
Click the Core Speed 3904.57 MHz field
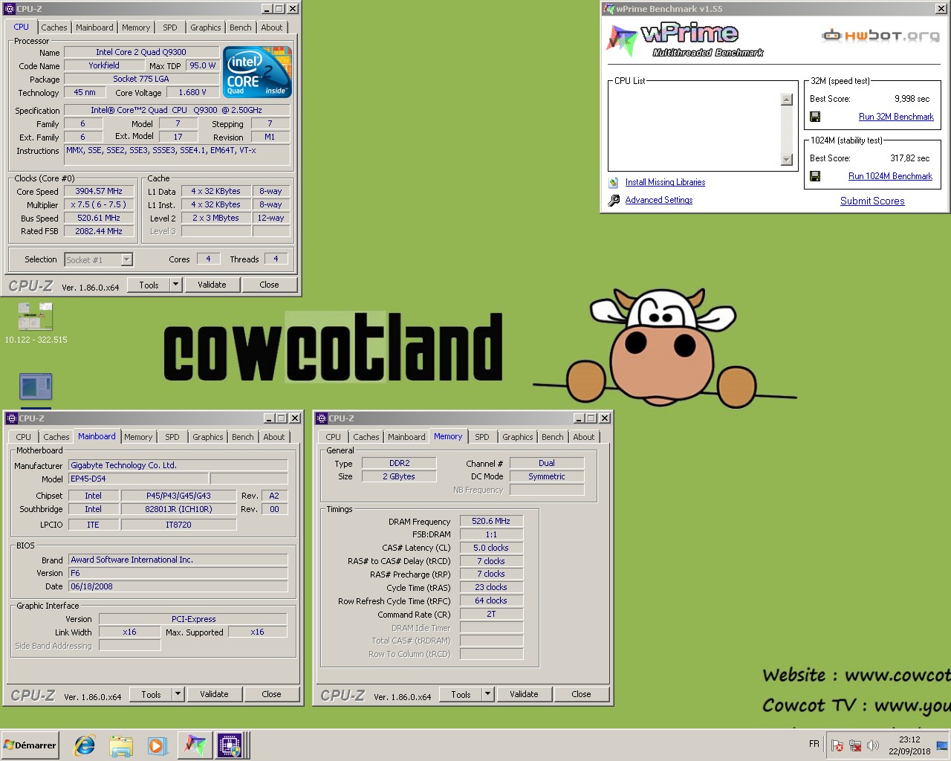[x=99, y=191]
